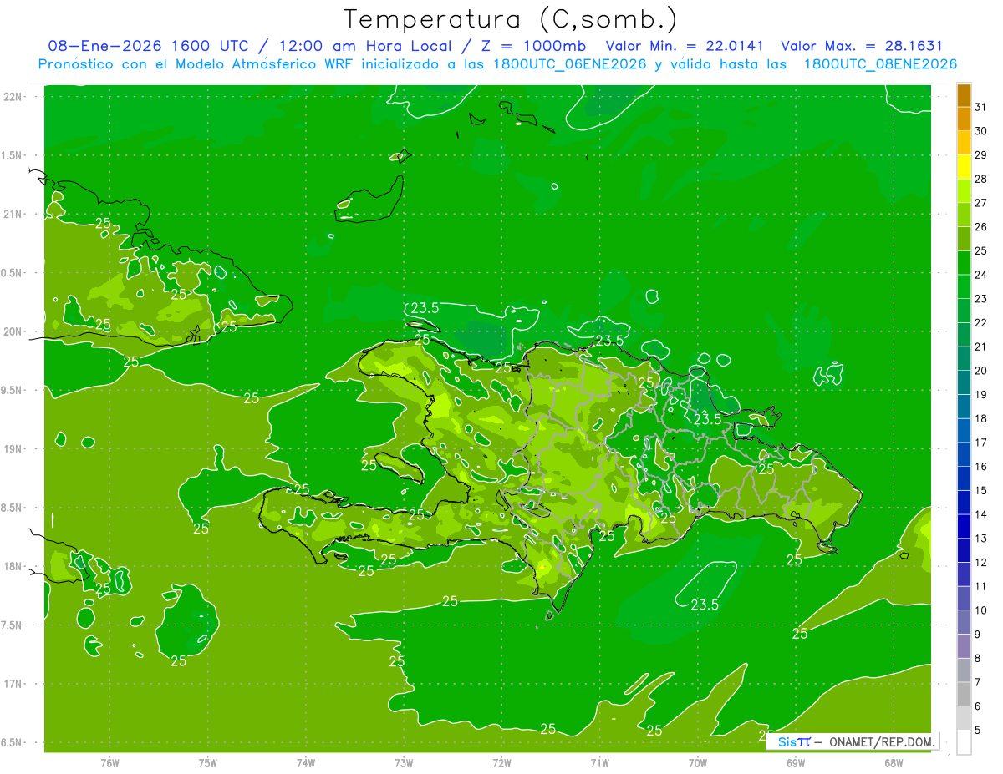Click the "20N" latitude axis label
Viewport: 1003px width, 774px height.
coord(12,331)
